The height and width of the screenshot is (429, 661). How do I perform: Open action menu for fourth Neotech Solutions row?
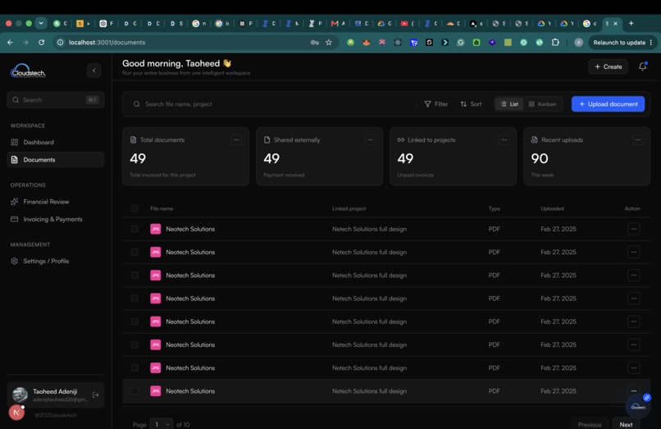point(634,299)
